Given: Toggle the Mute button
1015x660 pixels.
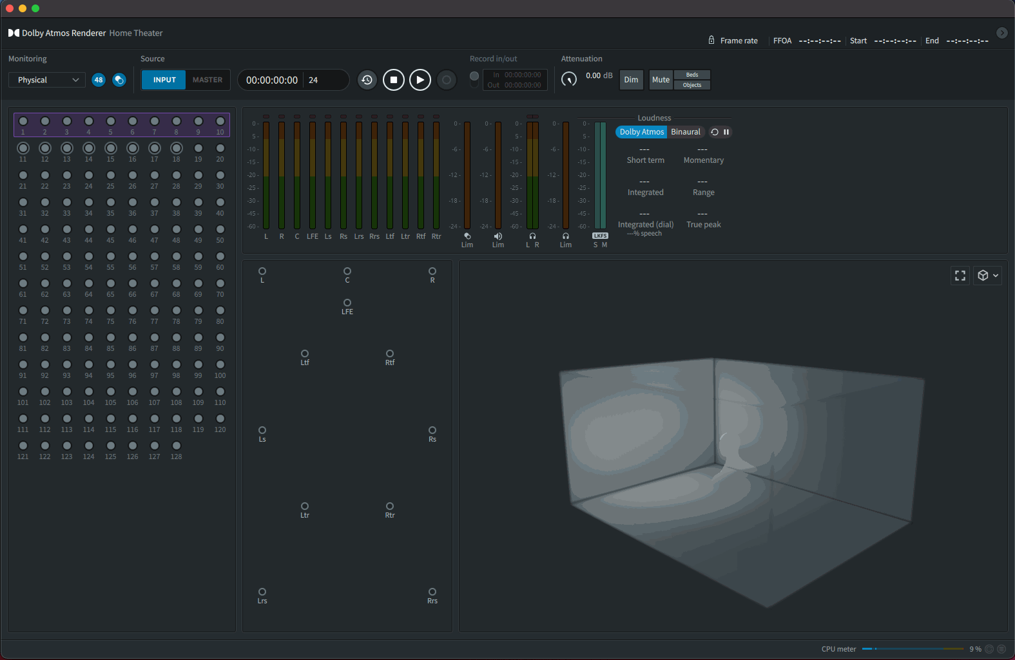Looking at the screenshot, I should pos(661,80).
